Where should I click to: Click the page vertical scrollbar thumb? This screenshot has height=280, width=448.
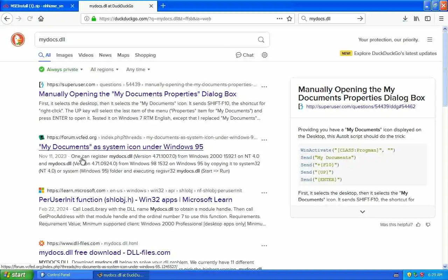pyautogui.click(x=445, y=69)
